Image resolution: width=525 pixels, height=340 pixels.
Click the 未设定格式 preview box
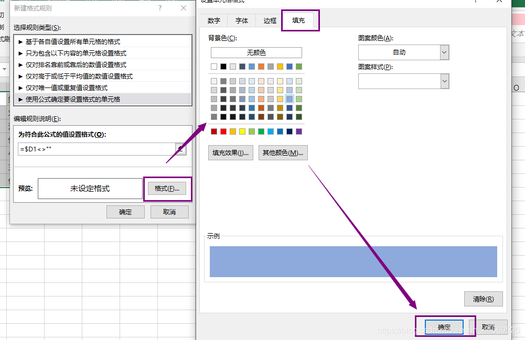tap(90, 189)
